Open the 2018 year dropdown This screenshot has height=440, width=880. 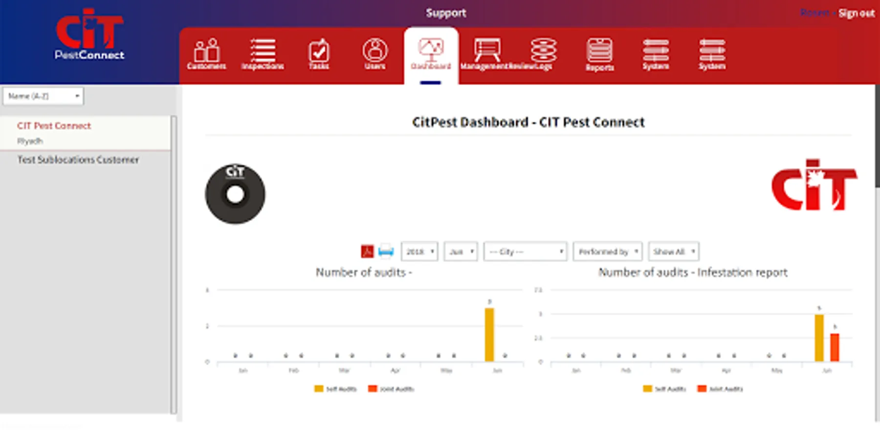[419, 251]
